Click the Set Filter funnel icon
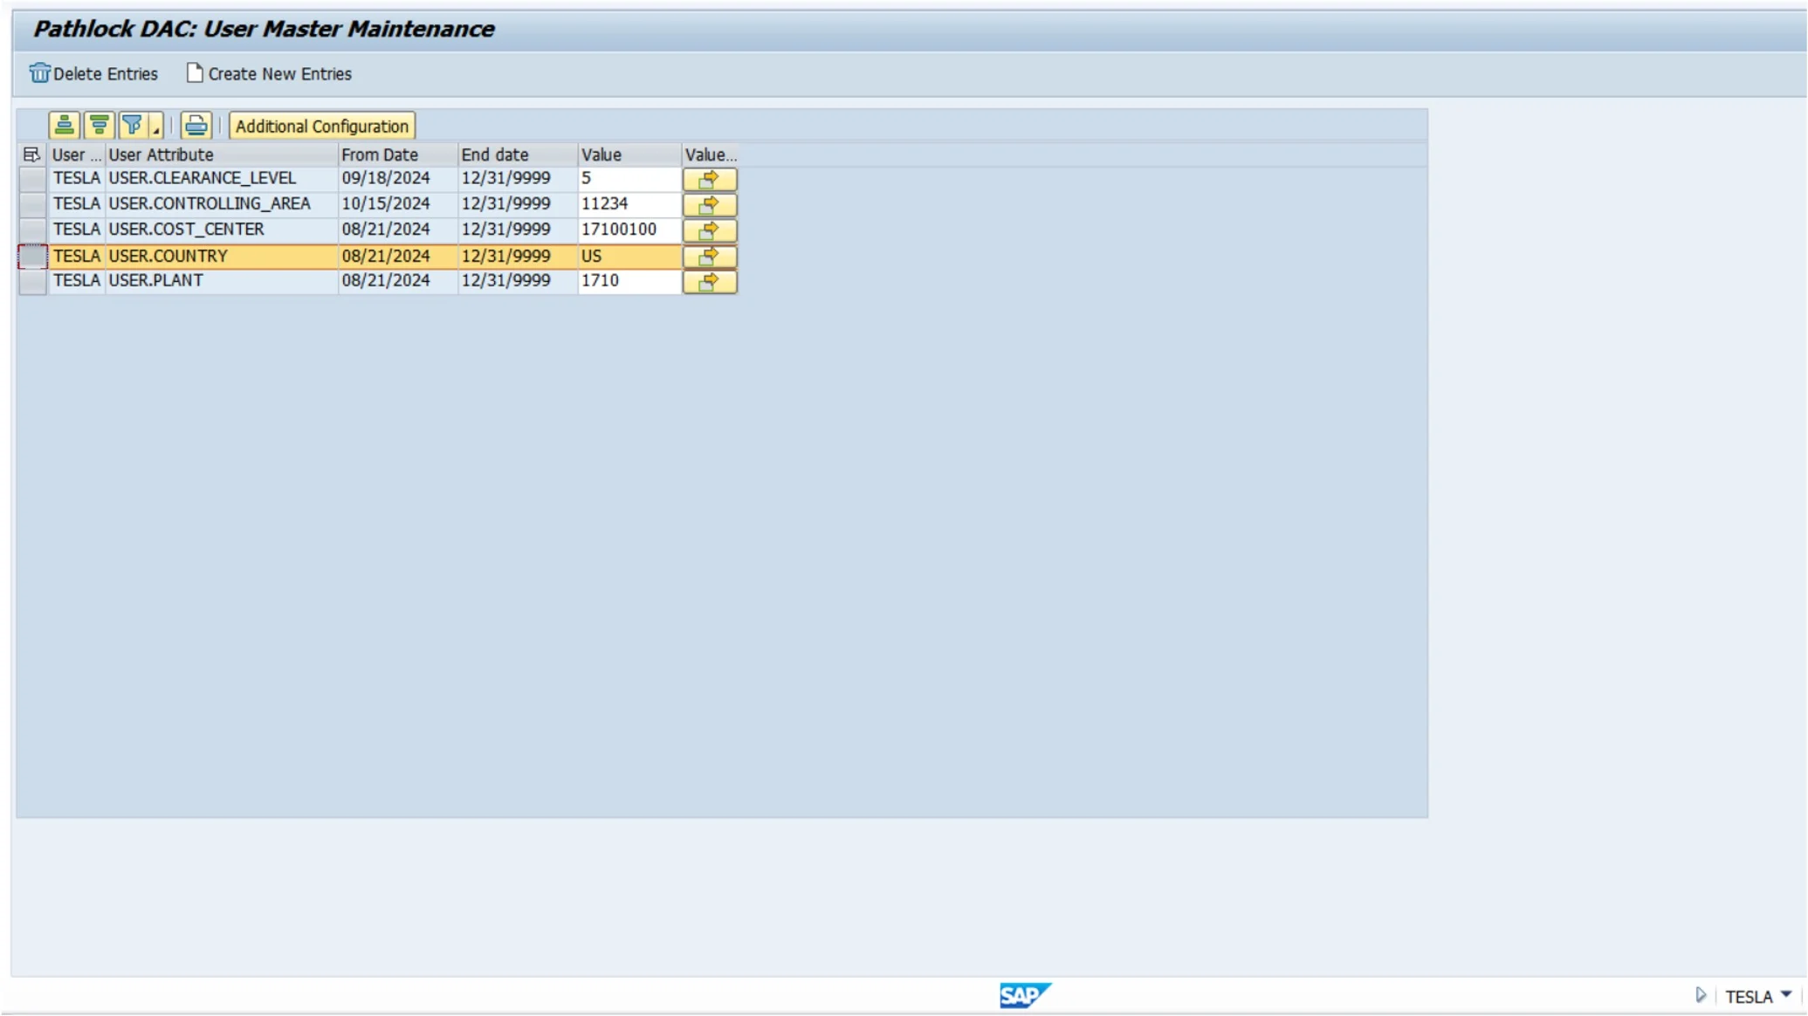The image size is (1808, 1016). [x=132, y=126]
